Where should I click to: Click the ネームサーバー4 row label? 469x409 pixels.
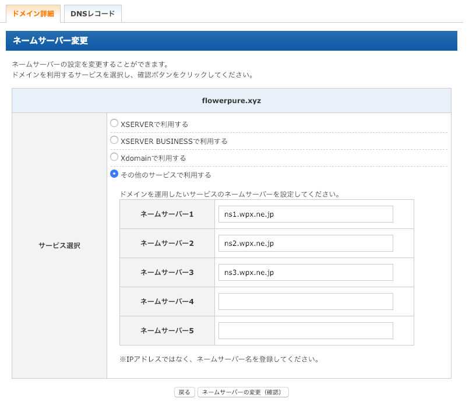(167, 302)
